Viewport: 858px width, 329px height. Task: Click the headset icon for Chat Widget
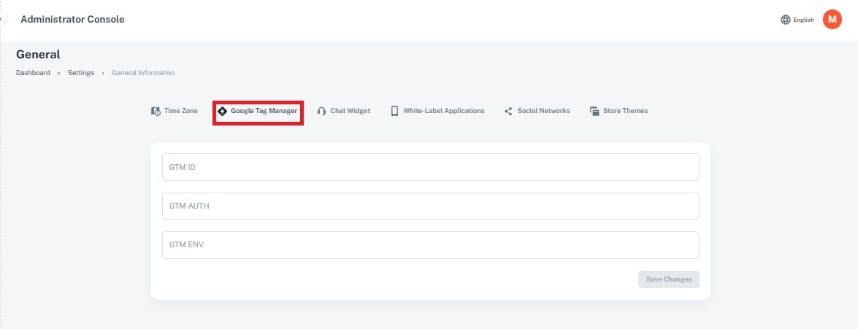(x=321, y=112)
